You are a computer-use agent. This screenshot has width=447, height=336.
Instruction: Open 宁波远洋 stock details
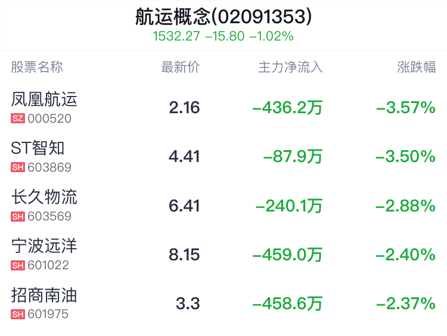click(223, 254)
